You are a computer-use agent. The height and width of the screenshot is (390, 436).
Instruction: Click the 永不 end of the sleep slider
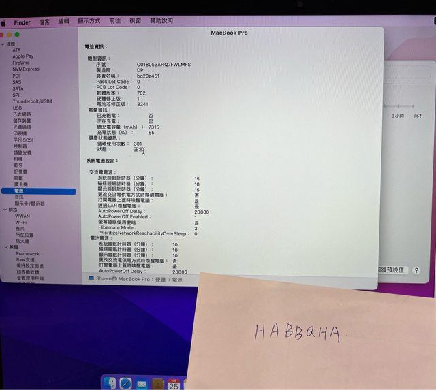[418, 116]
